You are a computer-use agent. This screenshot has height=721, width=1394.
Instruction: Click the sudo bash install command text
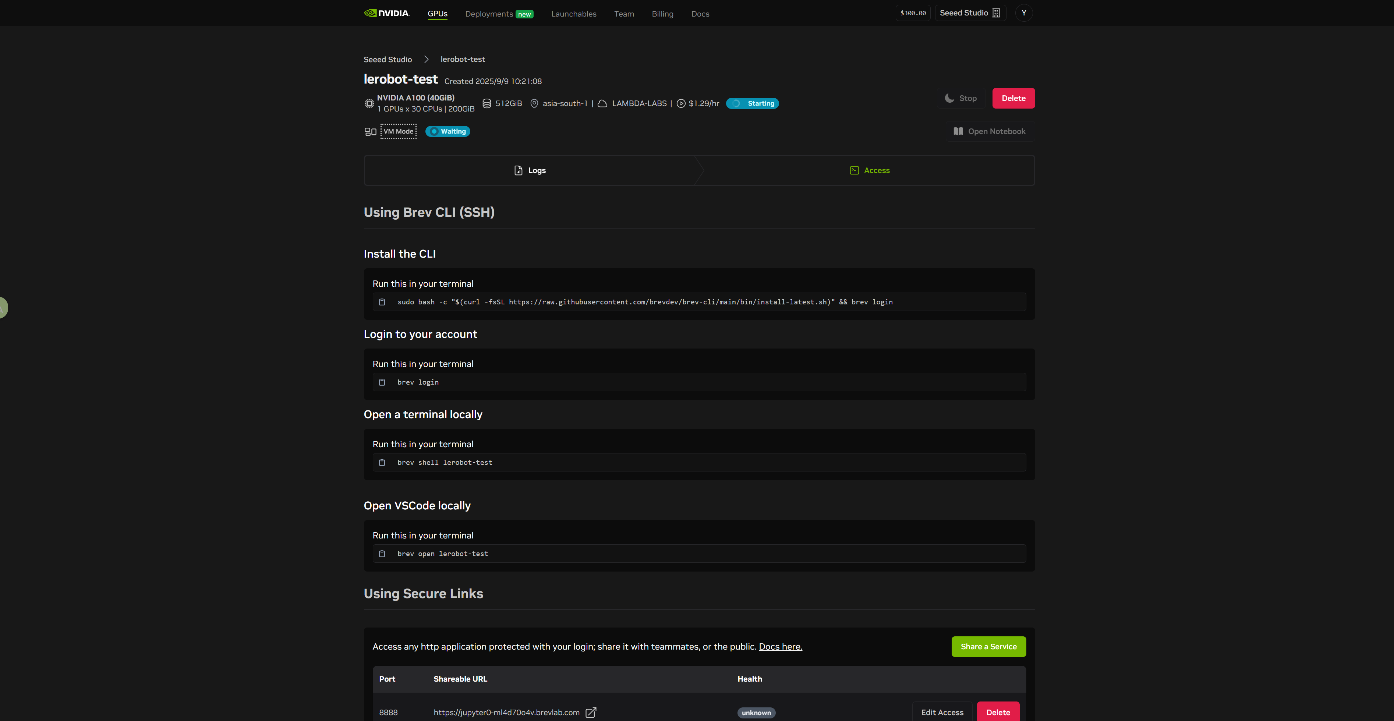[645, 302]
